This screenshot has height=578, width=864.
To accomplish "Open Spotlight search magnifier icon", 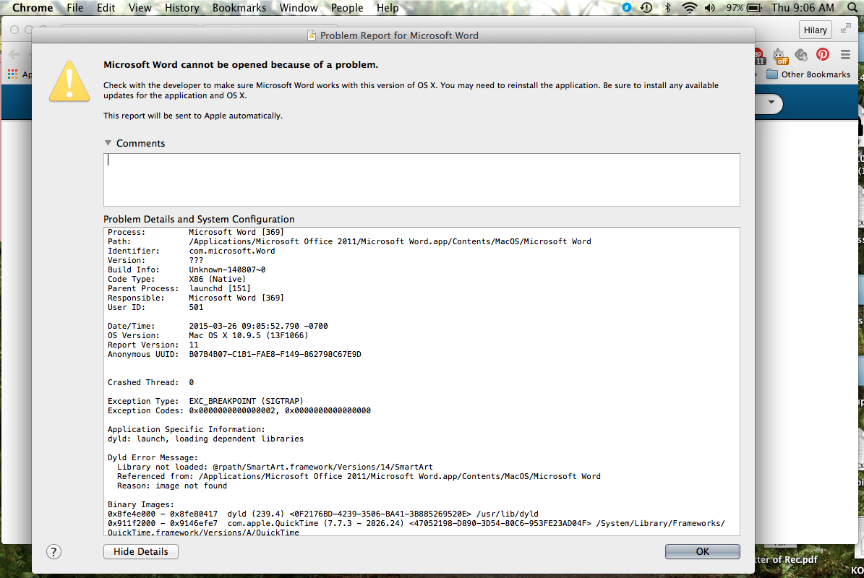I will tap(852, 8).
